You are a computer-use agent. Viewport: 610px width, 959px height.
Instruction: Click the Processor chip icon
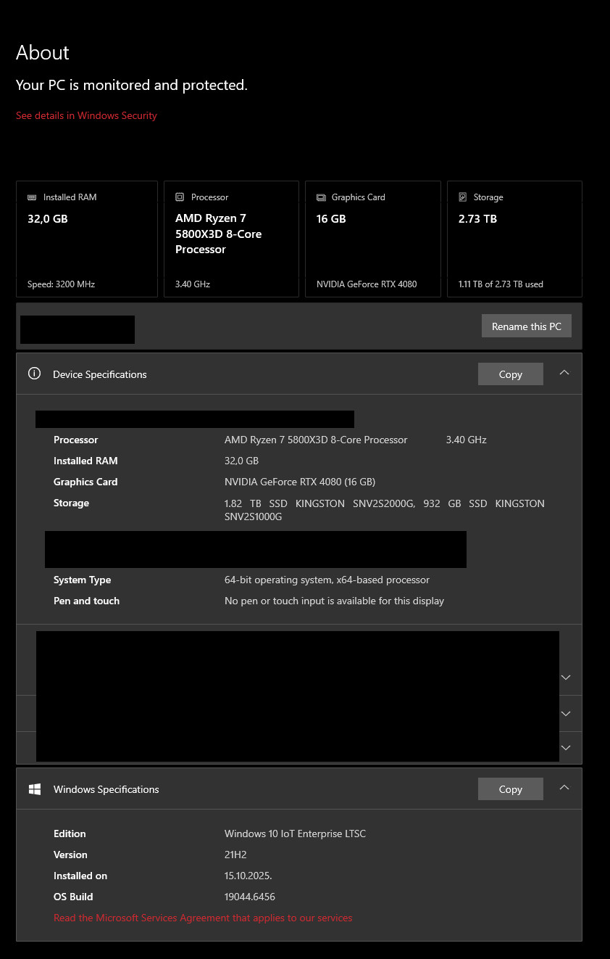click(180, 197)
